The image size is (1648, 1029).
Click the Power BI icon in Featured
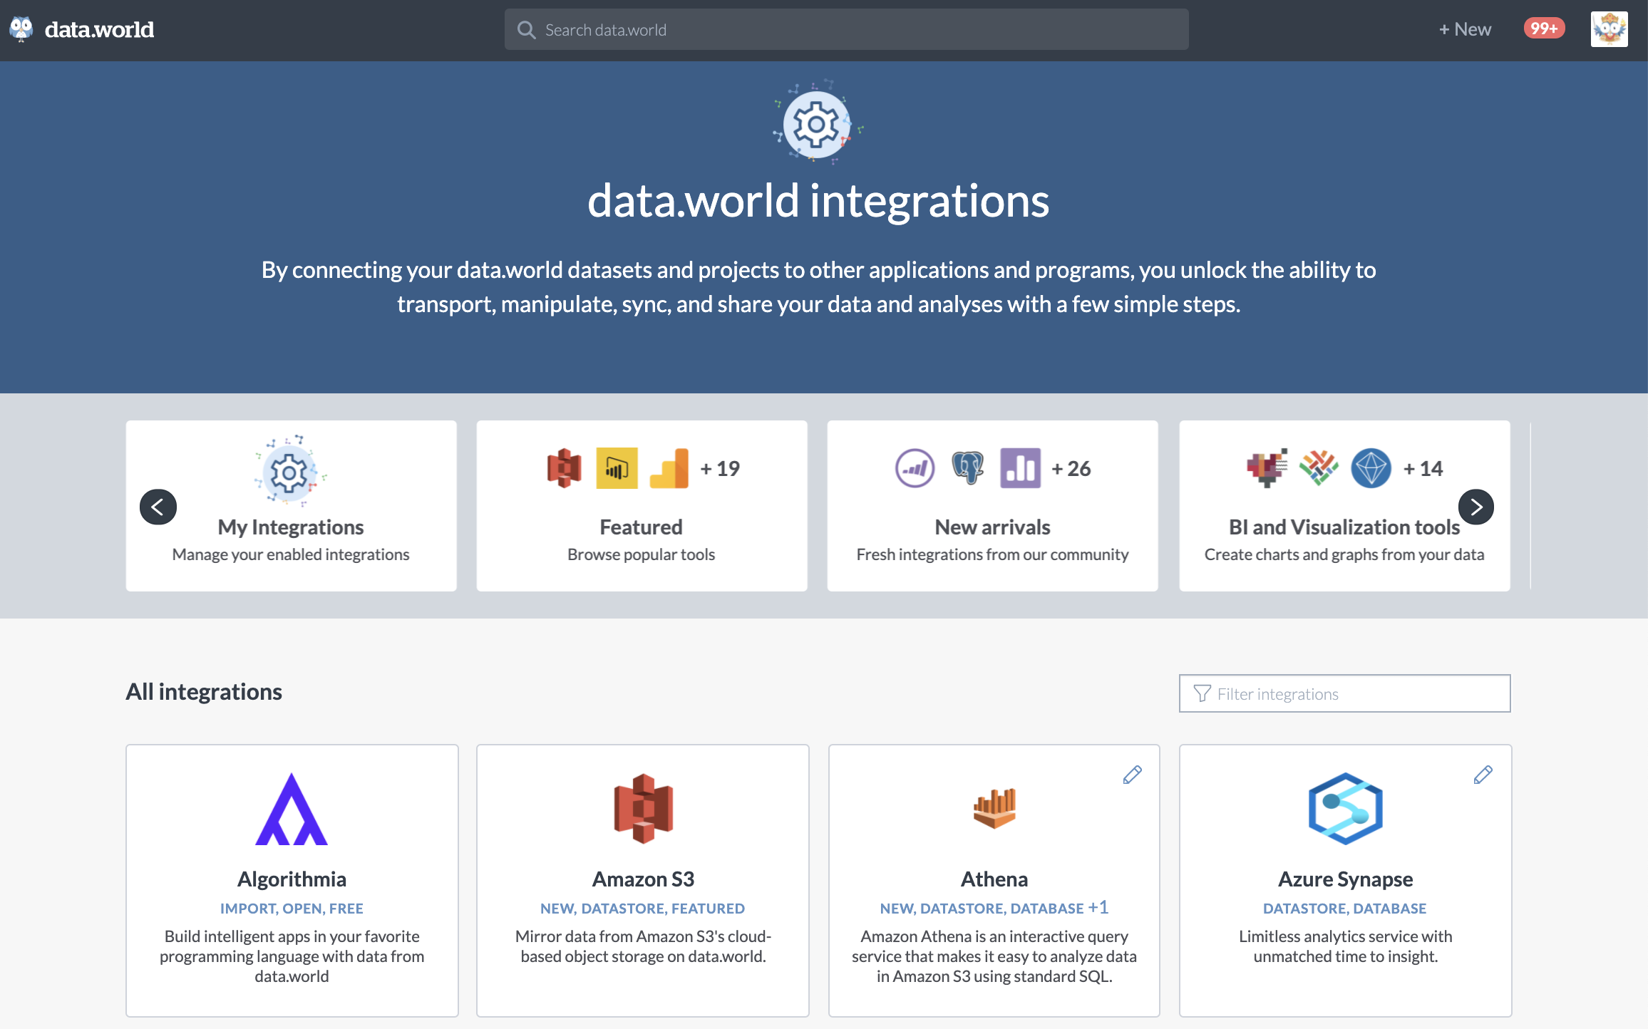click(617, 468)
